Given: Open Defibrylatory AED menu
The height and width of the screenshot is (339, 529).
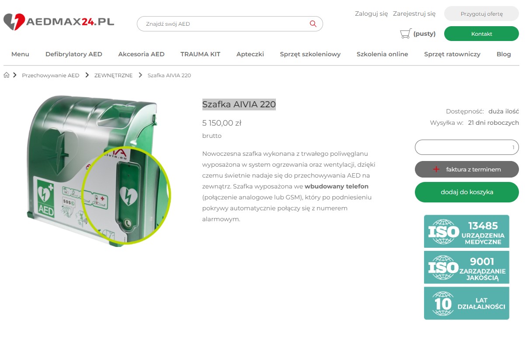Looking at the screenshot, I should (x=74, y=54).
